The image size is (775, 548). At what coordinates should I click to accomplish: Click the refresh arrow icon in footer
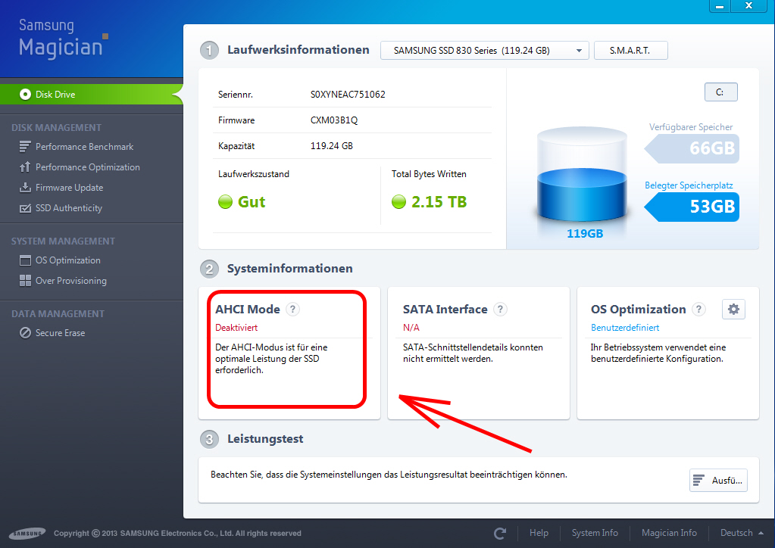coord(500,533)
